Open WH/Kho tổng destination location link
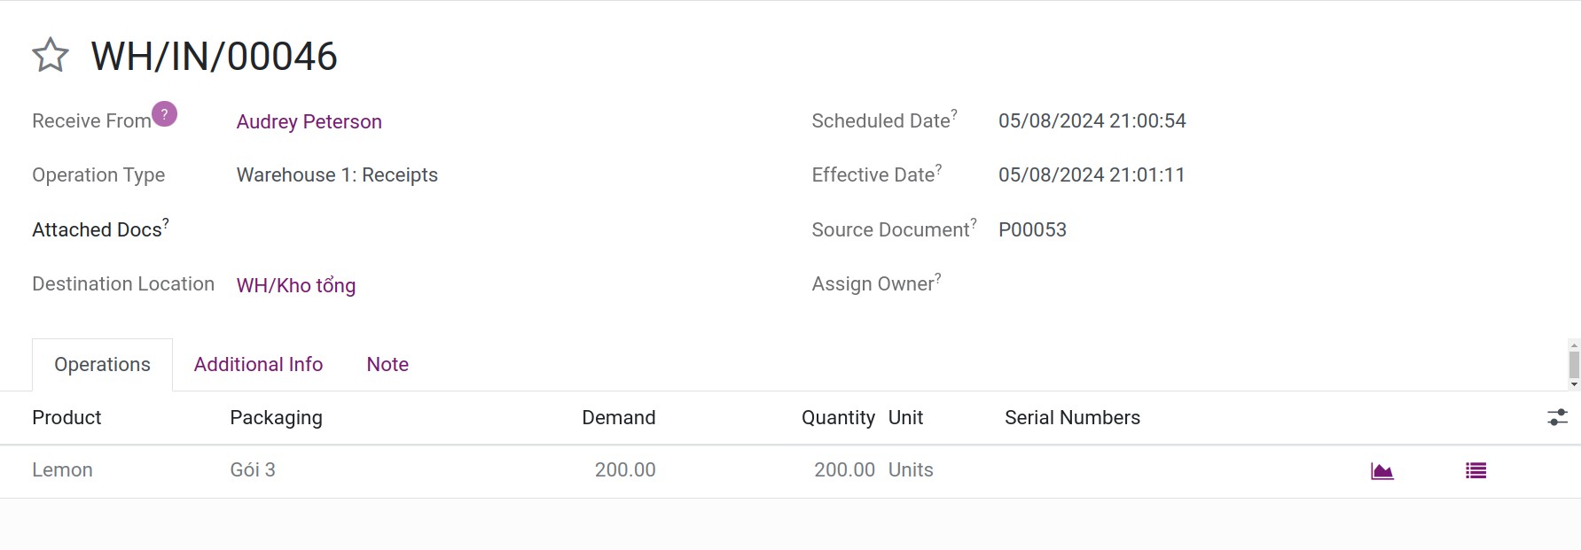 [296, 285]
